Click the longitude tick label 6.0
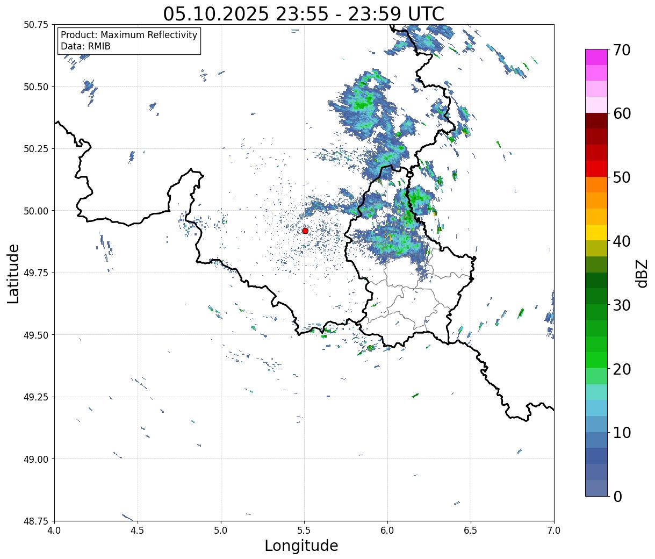The height and width of the screenshot is (559, 655). [x=387, y=531]
